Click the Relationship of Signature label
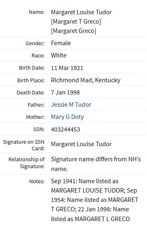This screenshot has height=228, width=147. click(26, 163)
